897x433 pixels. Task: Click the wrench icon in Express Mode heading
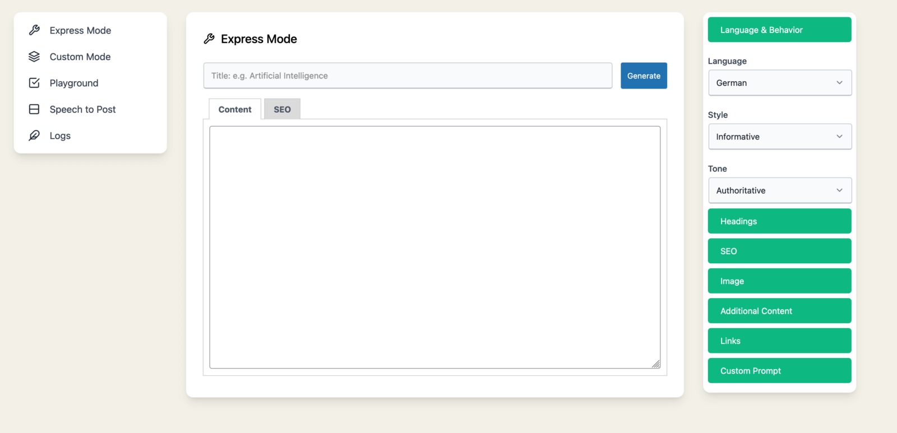(209, 39)
